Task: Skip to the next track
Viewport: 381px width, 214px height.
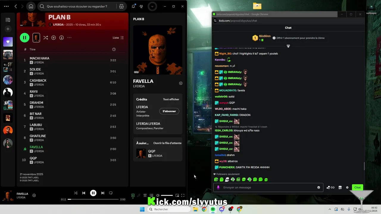Action: coord(103,193)
